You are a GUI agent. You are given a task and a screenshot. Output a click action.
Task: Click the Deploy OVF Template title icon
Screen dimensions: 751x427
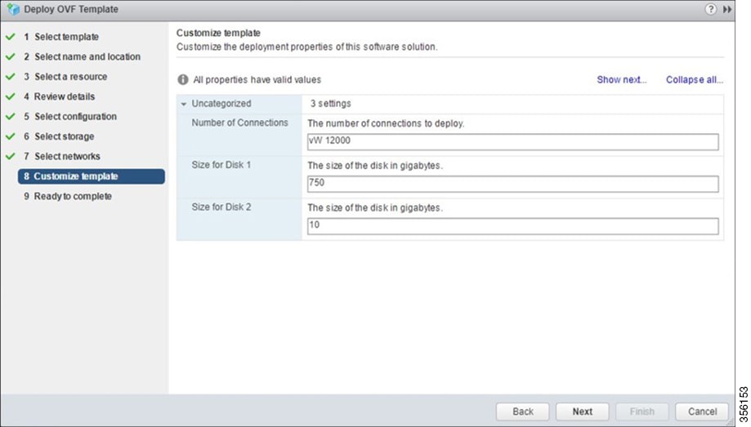(x=13, y=9)
